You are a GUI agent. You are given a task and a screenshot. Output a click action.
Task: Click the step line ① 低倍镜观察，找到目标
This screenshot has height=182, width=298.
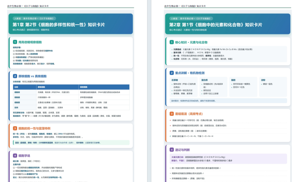(33, 51)
